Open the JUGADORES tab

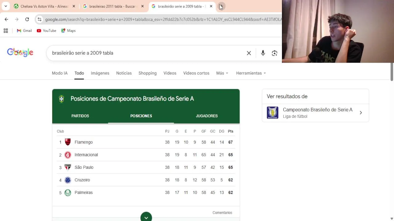pyautogui.click(x=207, y=116)
